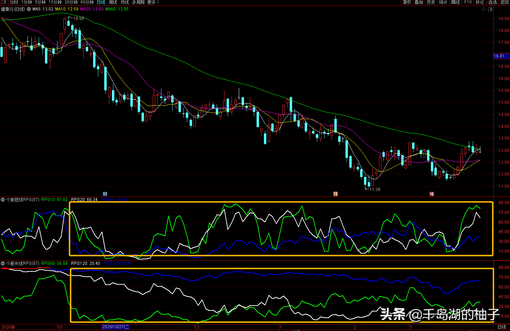Open 个股短线RPS indicator dropdown arrow
The image size is (510, 331).
point(3,200)
